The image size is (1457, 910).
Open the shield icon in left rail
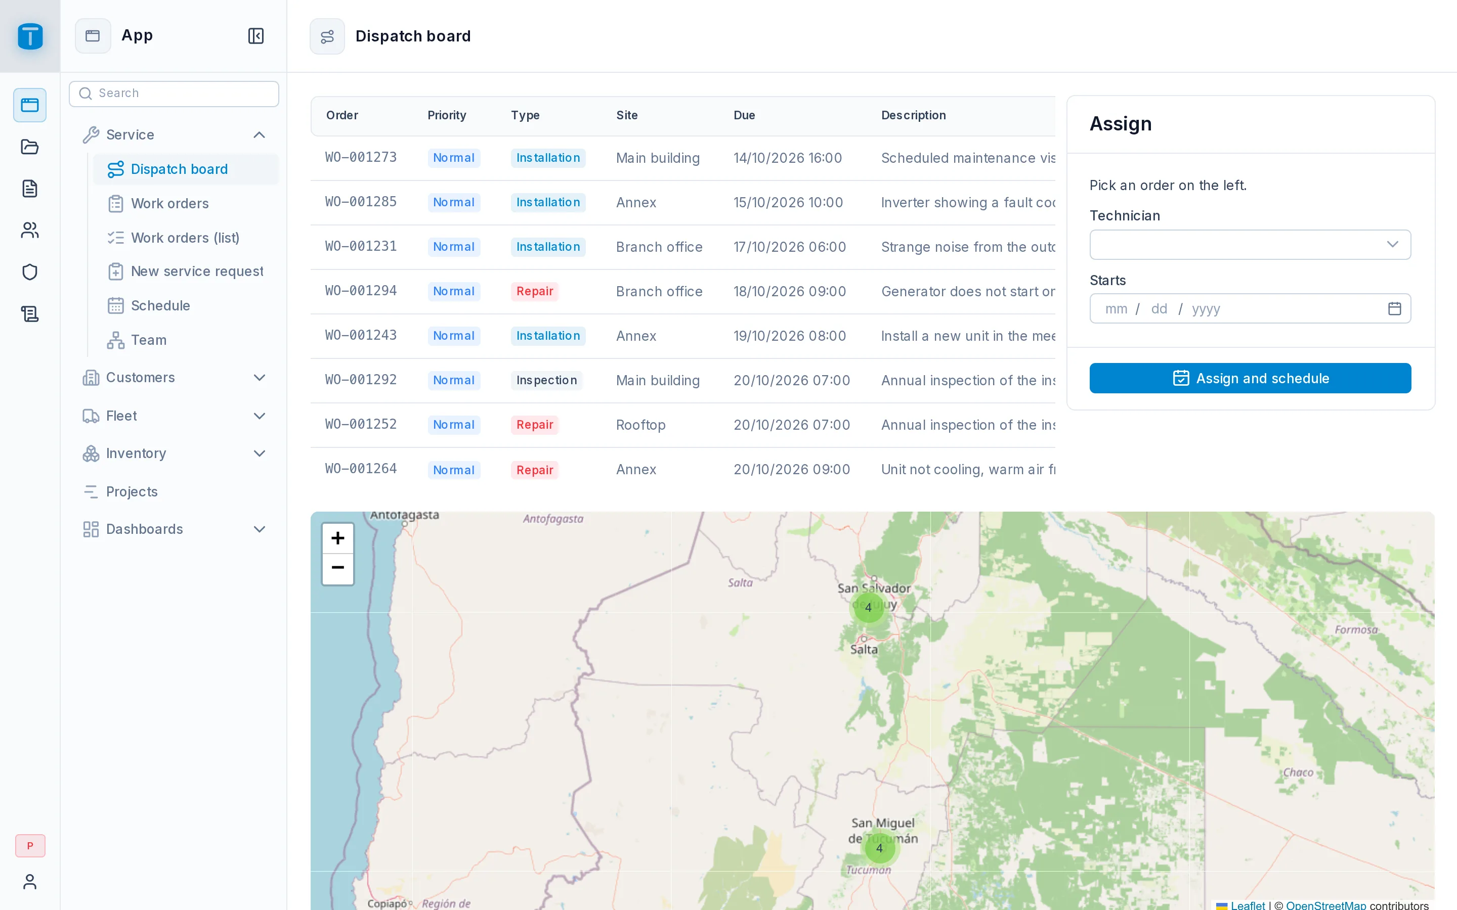(29, 272)
